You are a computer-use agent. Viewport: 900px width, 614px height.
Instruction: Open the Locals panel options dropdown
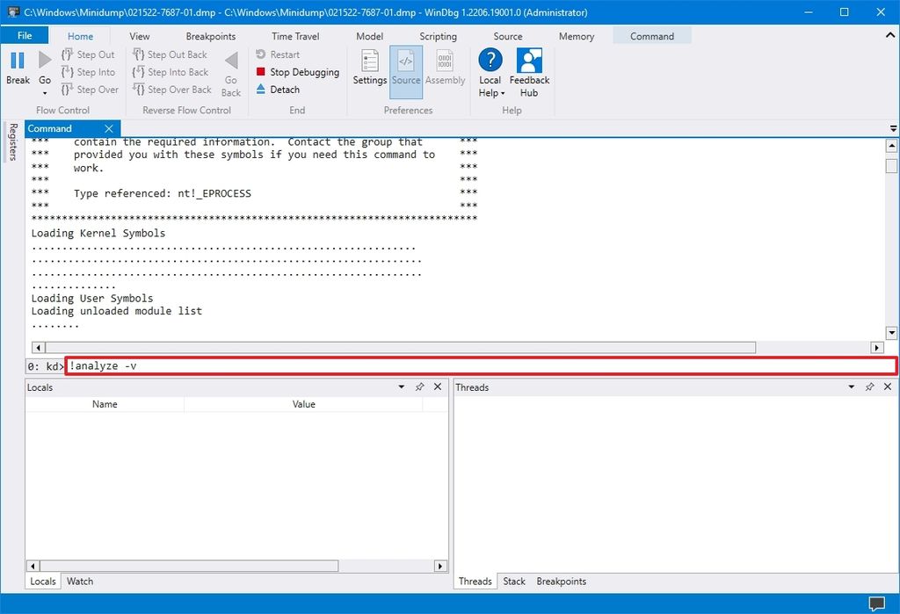(403, 386)
